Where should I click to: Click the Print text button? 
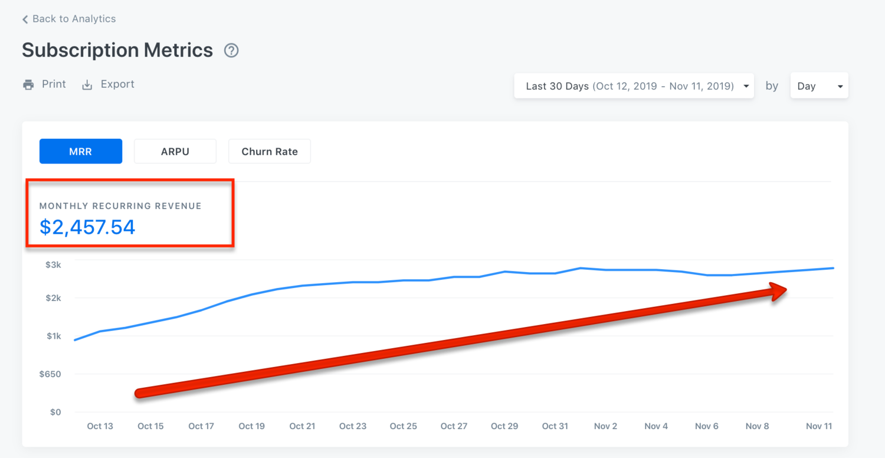54,84
